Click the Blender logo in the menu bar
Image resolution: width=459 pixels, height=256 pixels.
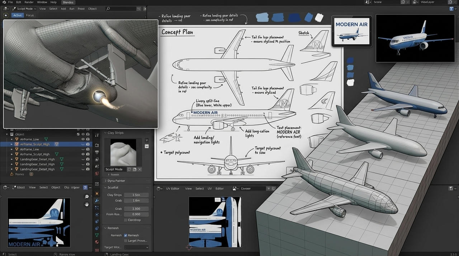click(x=4, y=2)
